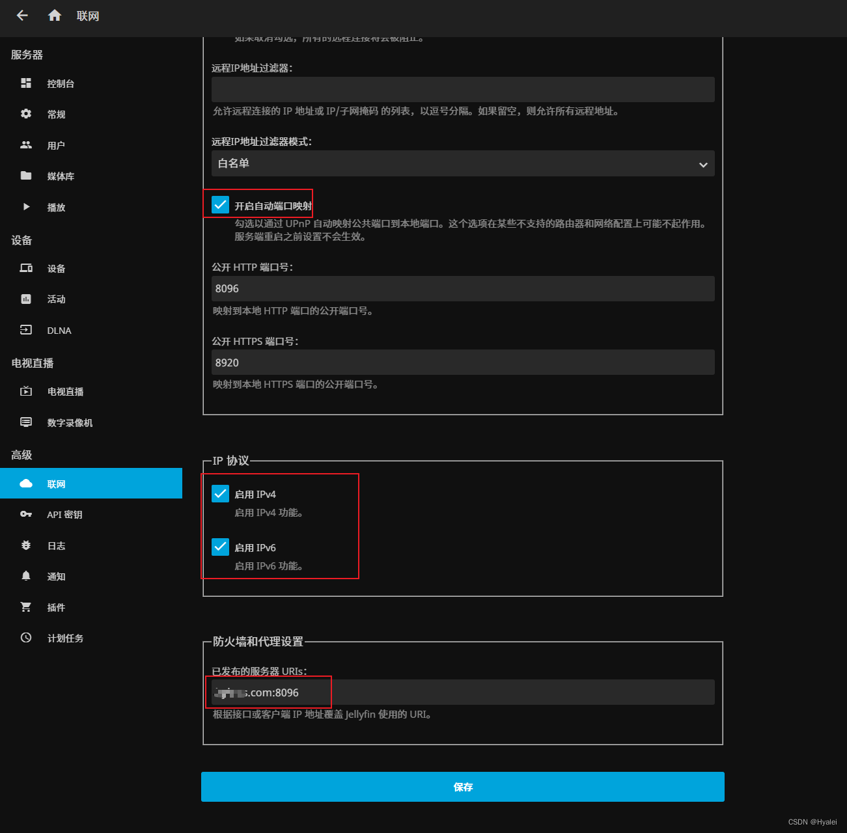
Task: Click the 计划任务 clock icon
Action: 26,638
